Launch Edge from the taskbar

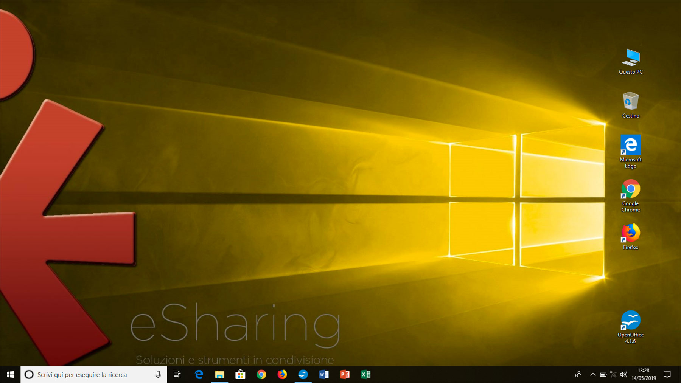(199, 375)
